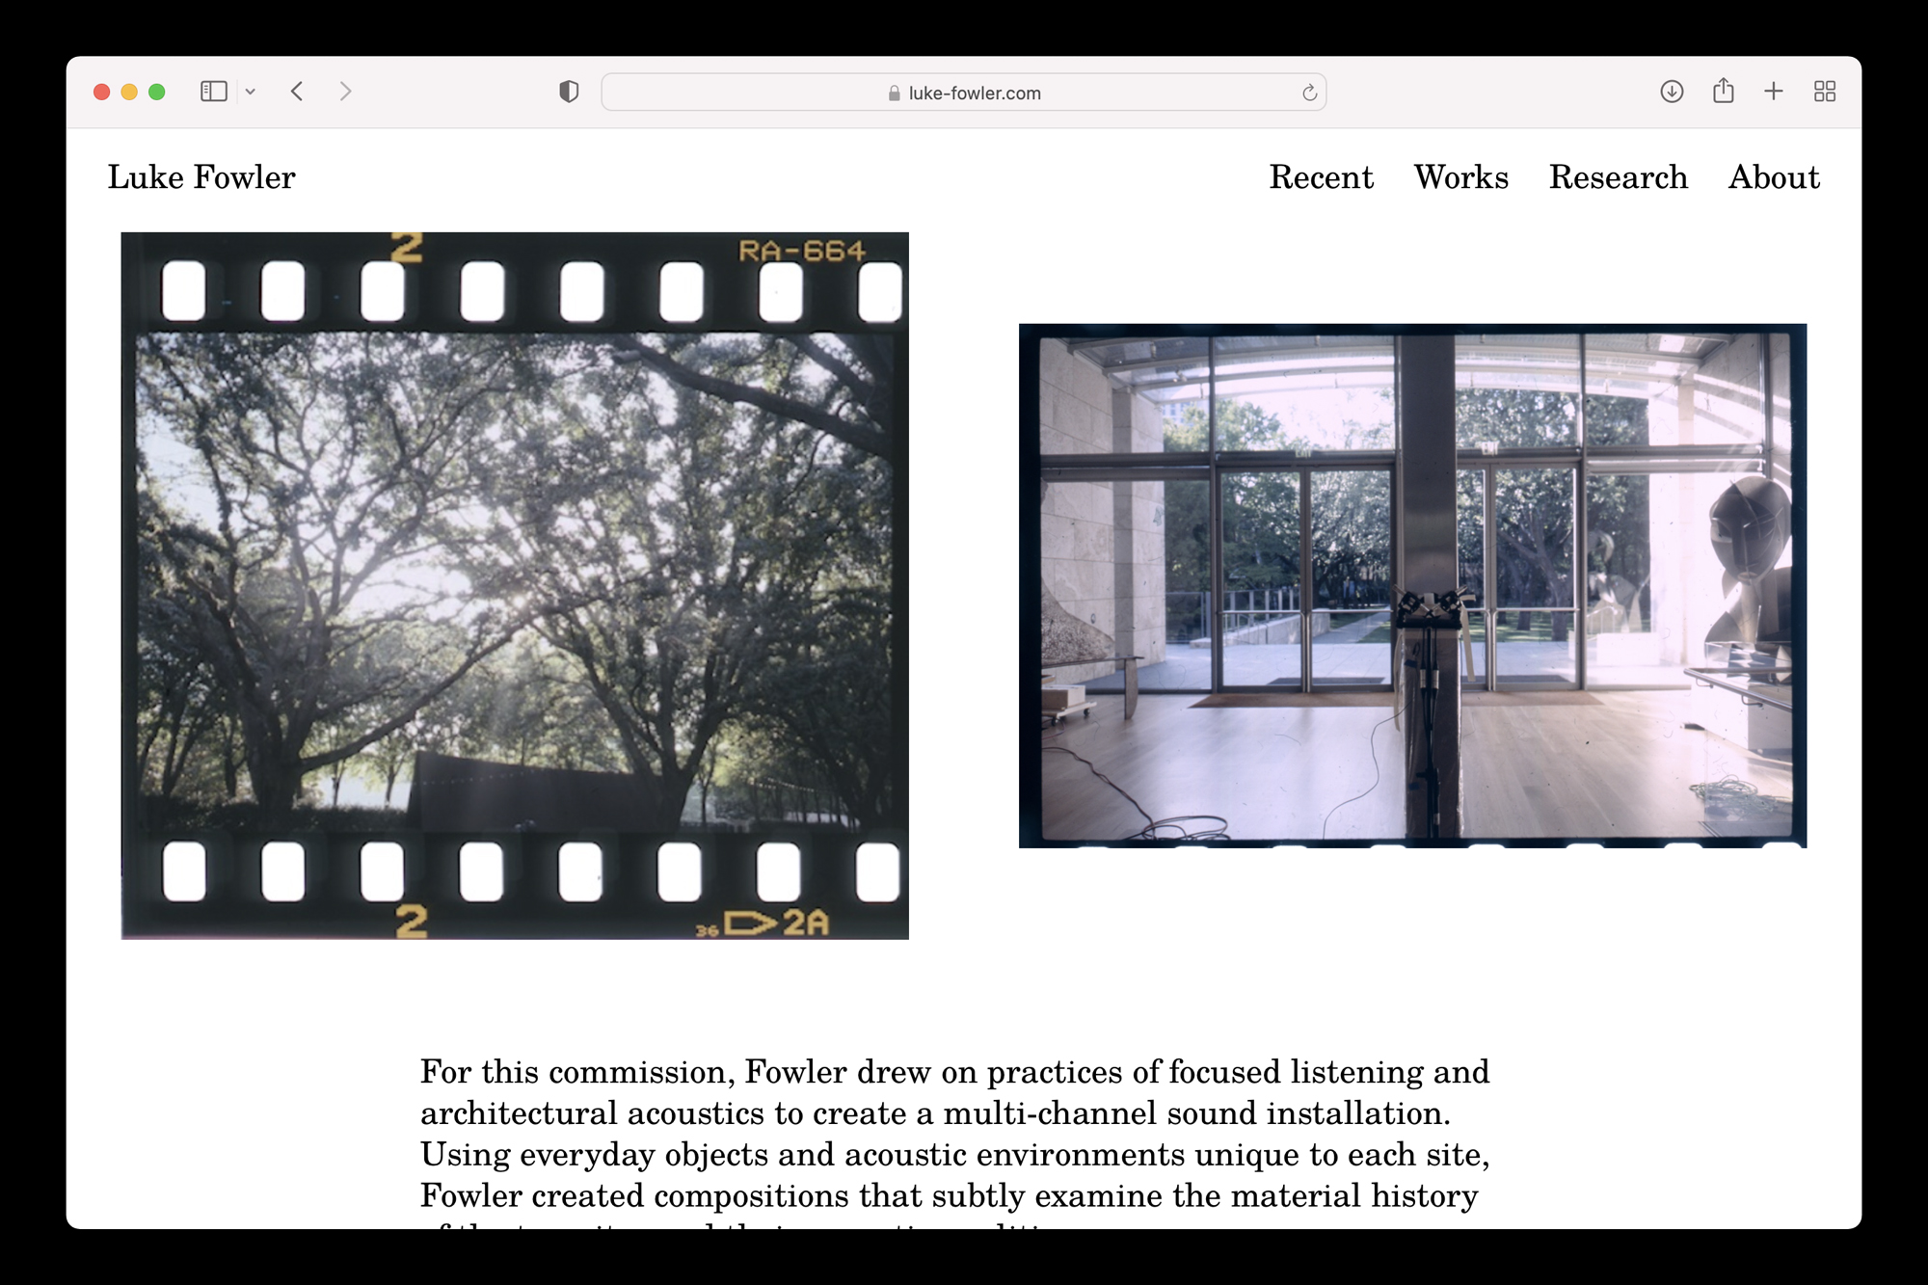Open the gallery interior photo

pyautogui.click(x=1412, y=585)
